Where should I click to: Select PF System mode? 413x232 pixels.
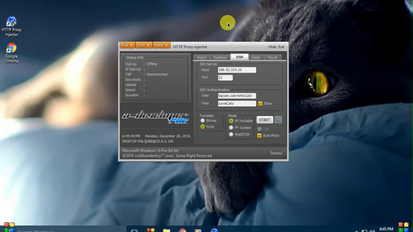pos(231,128)
